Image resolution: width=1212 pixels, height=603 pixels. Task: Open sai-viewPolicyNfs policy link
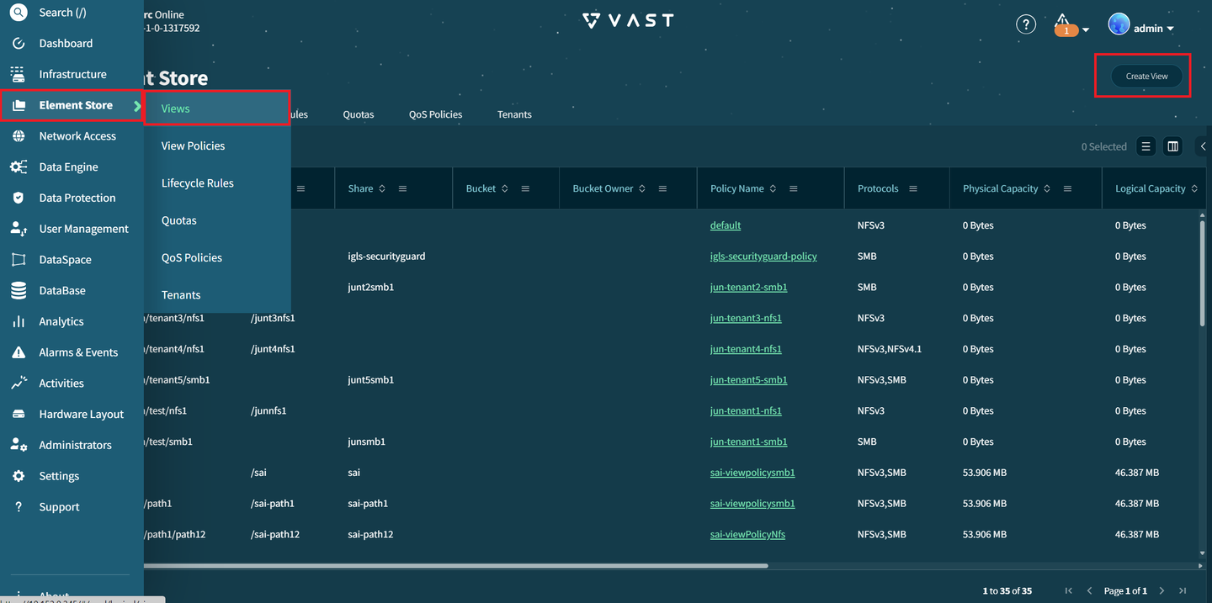click(747, 534)
